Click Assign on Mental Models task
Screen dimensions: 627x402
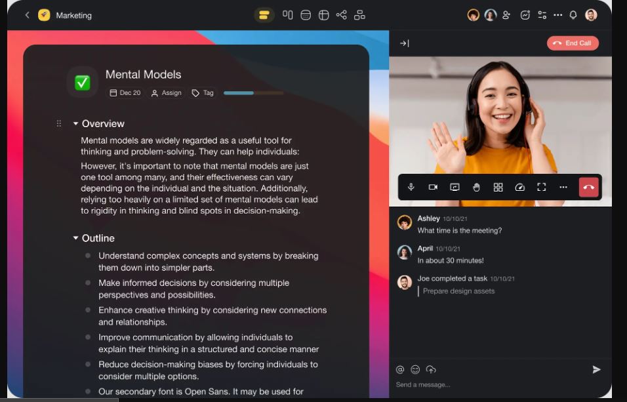[x=167, y=93]
